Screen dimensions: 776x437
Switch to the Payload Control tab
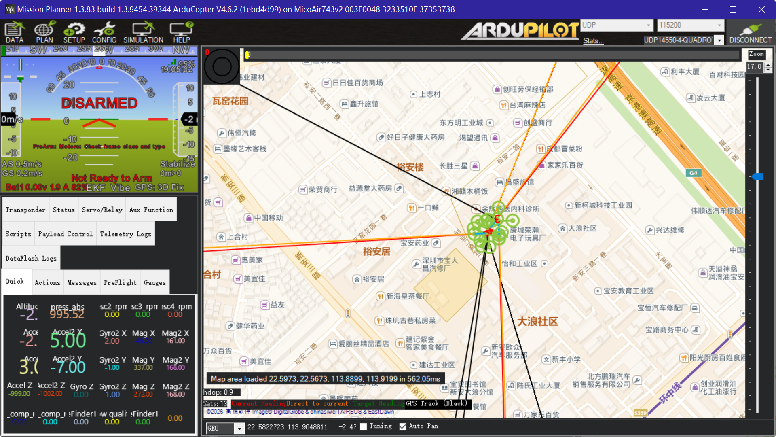65,234
